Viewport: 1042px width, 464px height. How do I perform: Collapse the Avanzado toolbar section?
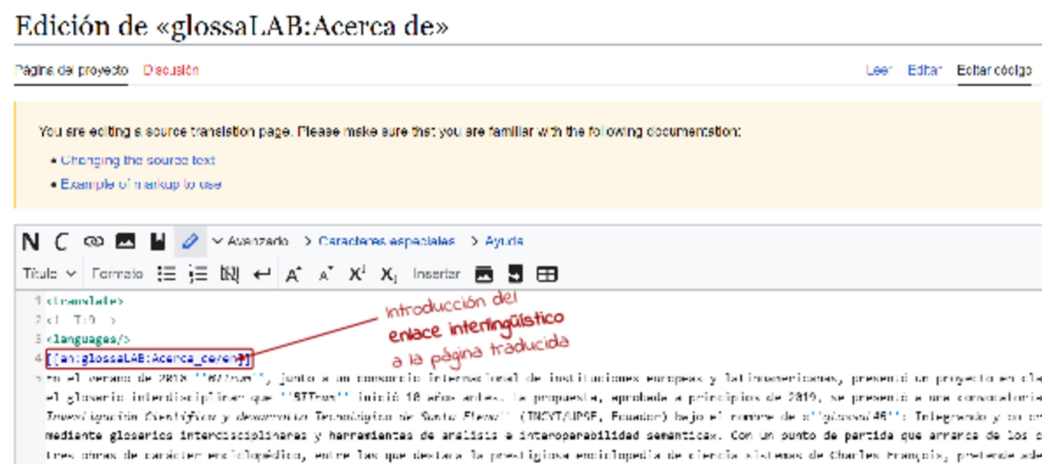tap(250, 241)
